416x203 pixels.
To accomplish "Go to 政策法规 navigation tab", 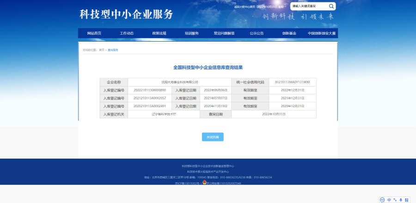I will (x=159, y=33).
